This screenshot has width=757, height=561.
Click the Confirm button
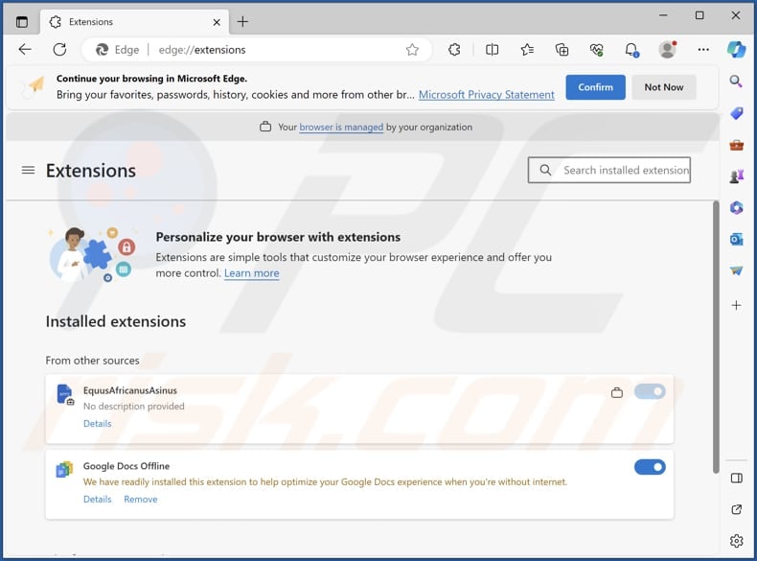(595, 87)
